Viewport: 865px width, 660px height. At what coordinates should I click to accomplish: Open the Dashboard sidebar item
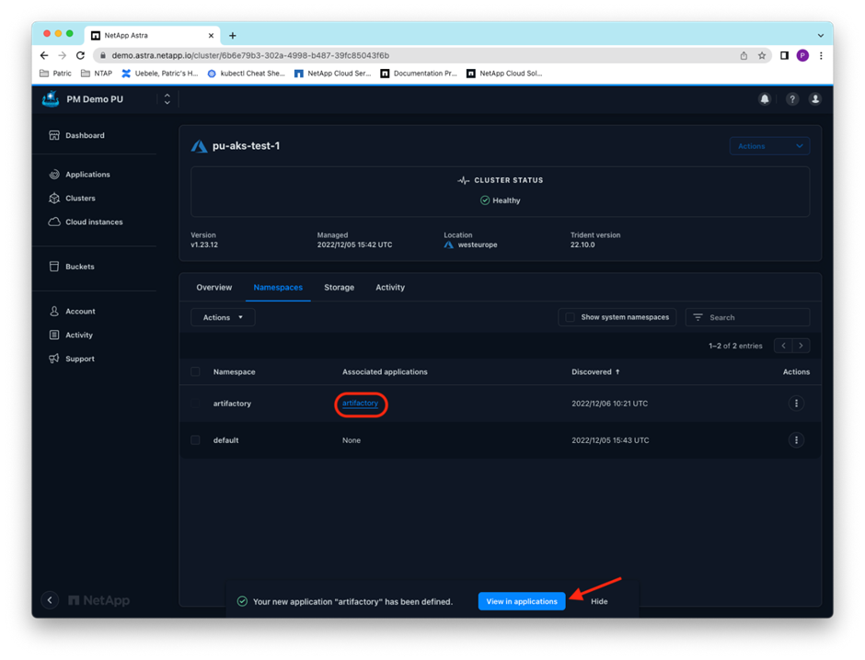[x=76, y=135]
